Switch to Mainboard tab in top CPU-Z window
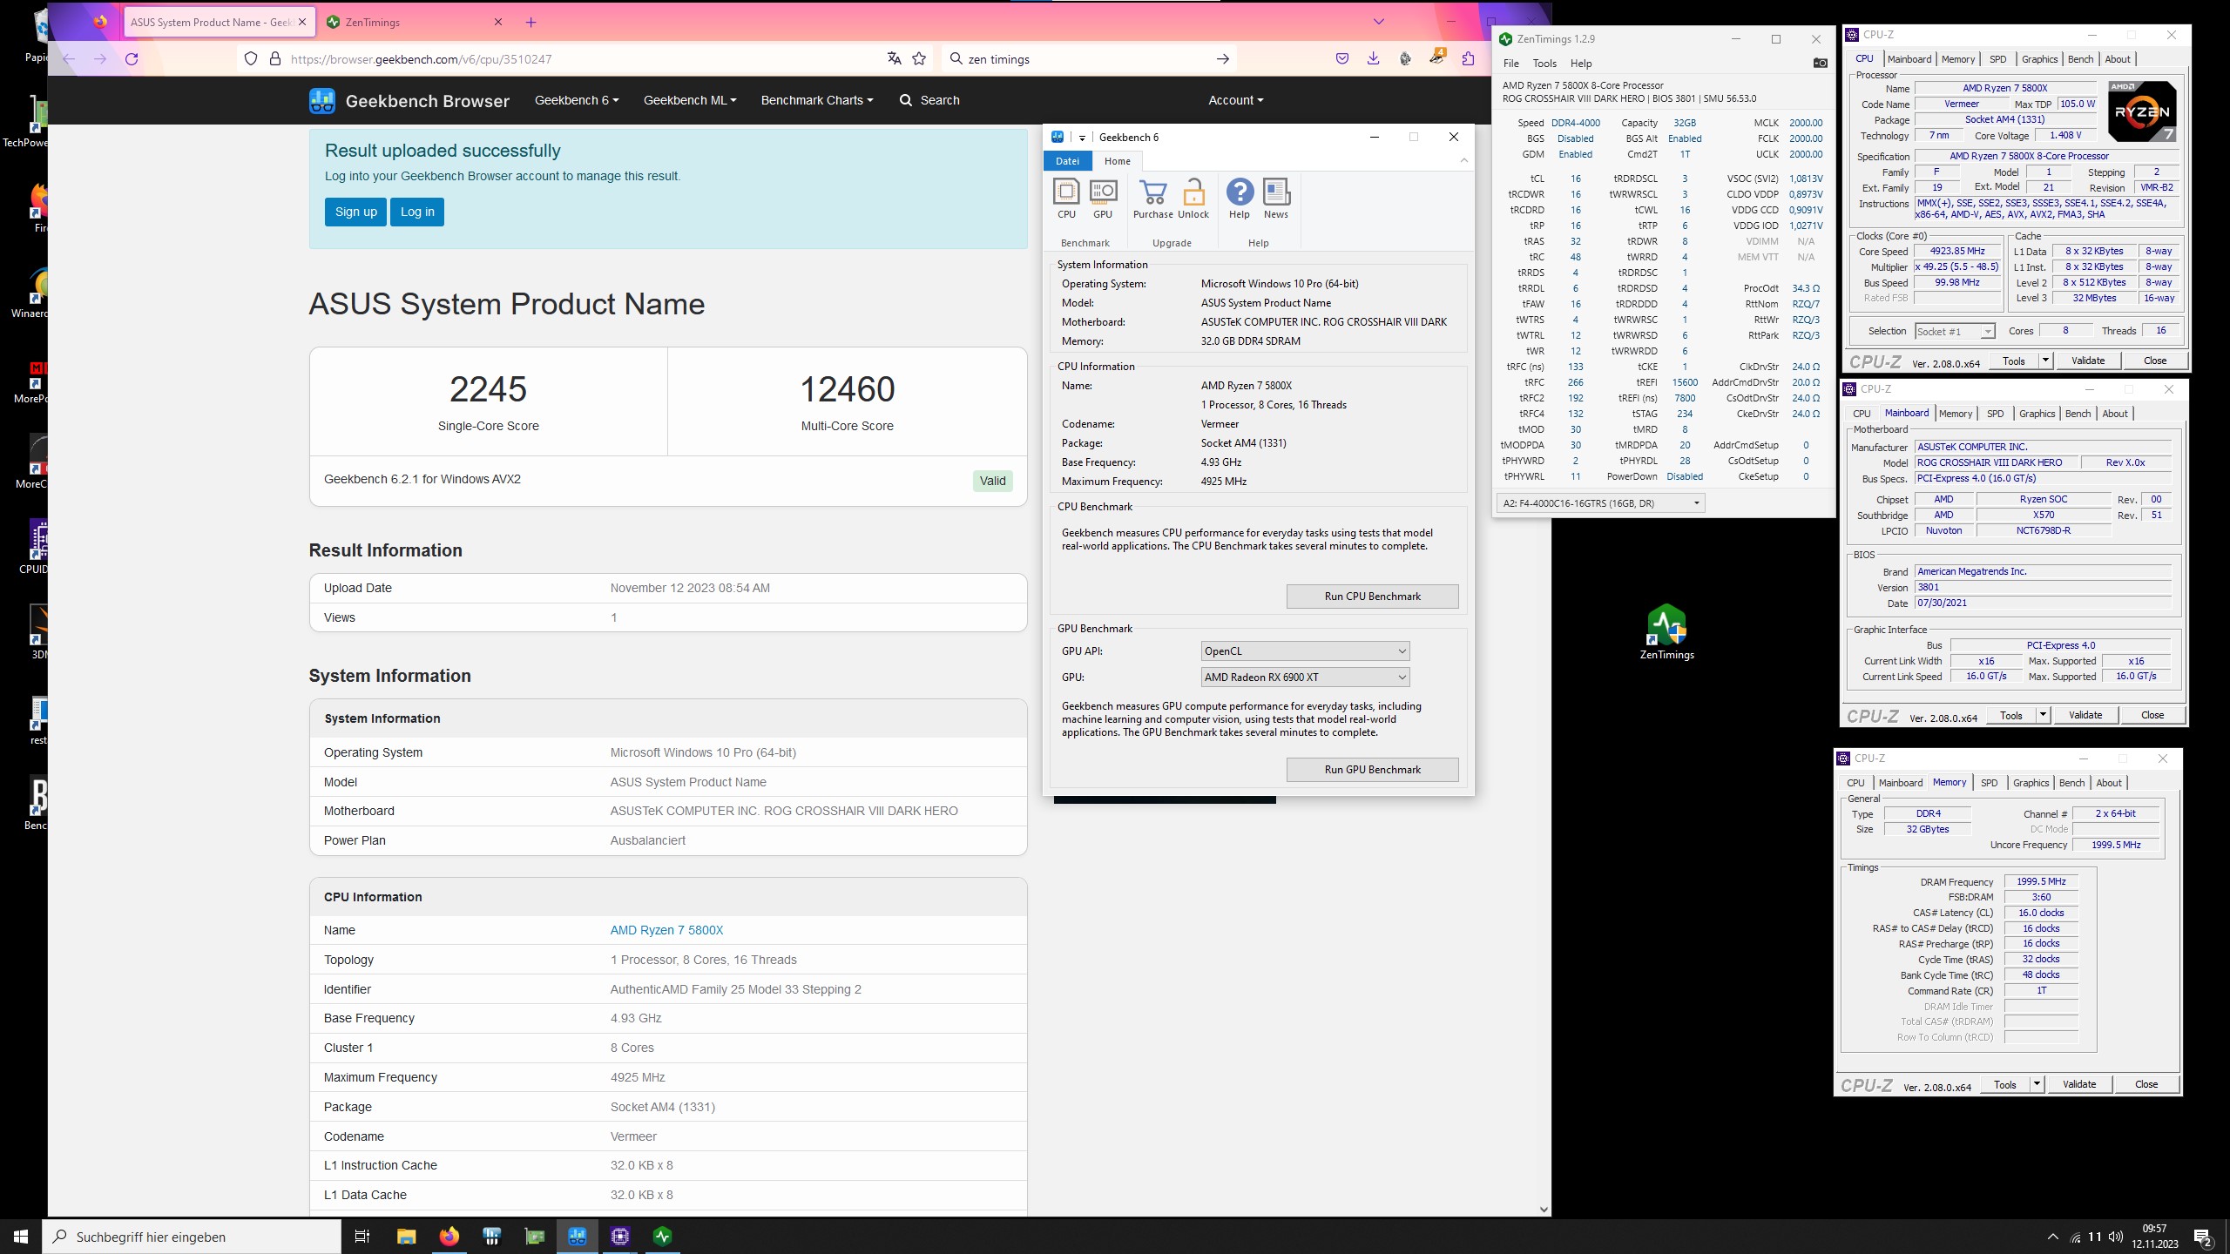The height and width of the screenshot is (1254, 2230). coord(1909,59)
